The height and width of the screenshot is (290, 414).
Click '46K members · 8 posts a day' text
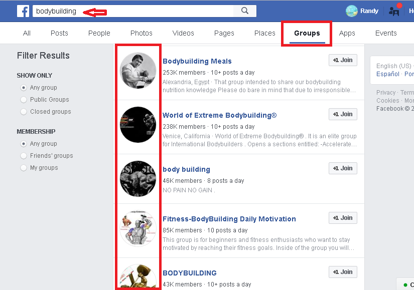203,181
